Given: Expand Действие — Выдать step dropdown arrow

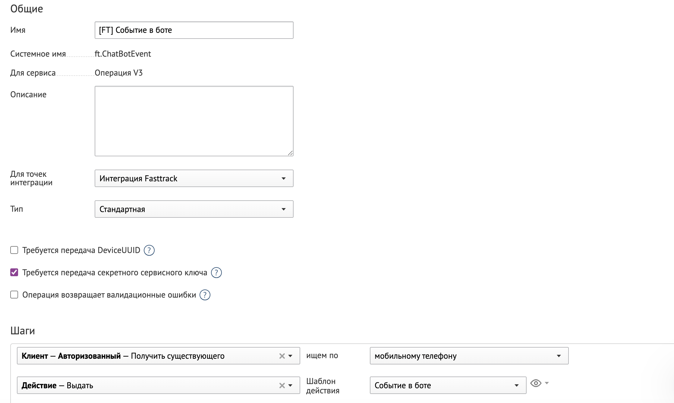Looking at the screenshot, I should [x=290, y=386].
